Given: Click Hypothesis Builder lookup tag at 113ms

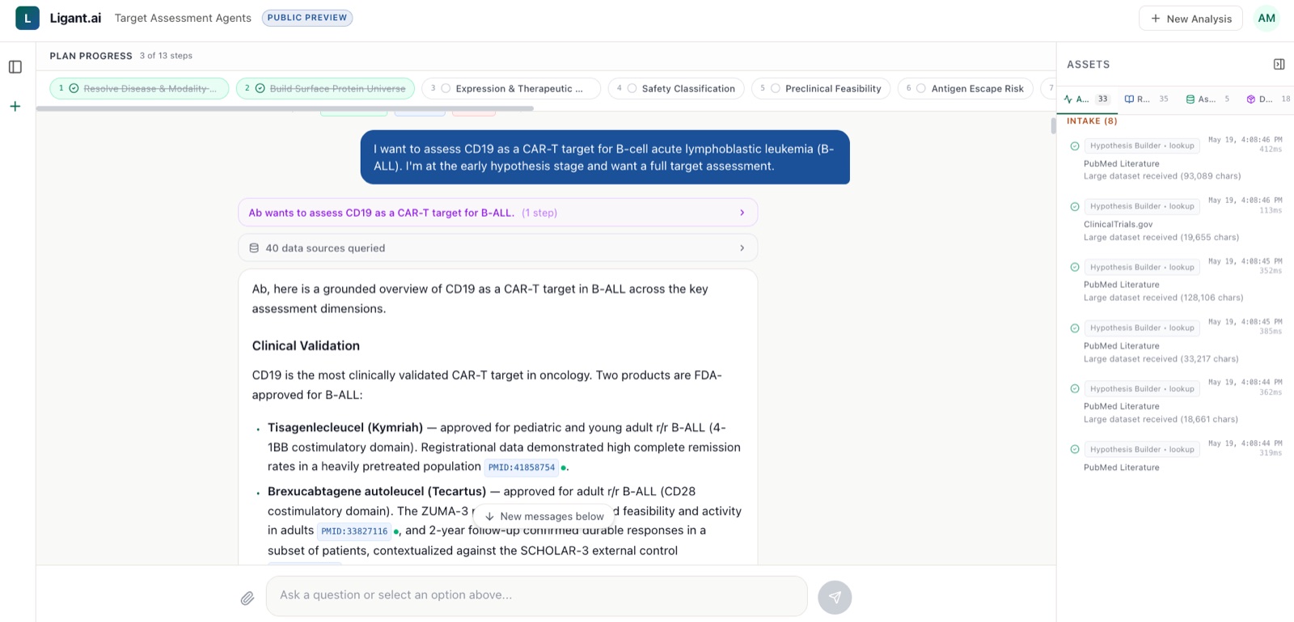Looking at the screenshot, I should 1142,206.
